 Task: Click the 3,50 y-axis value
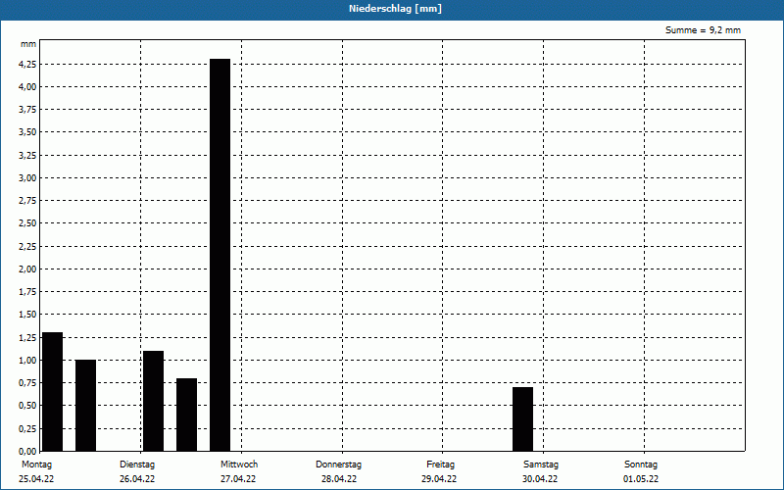pos(27,132)
